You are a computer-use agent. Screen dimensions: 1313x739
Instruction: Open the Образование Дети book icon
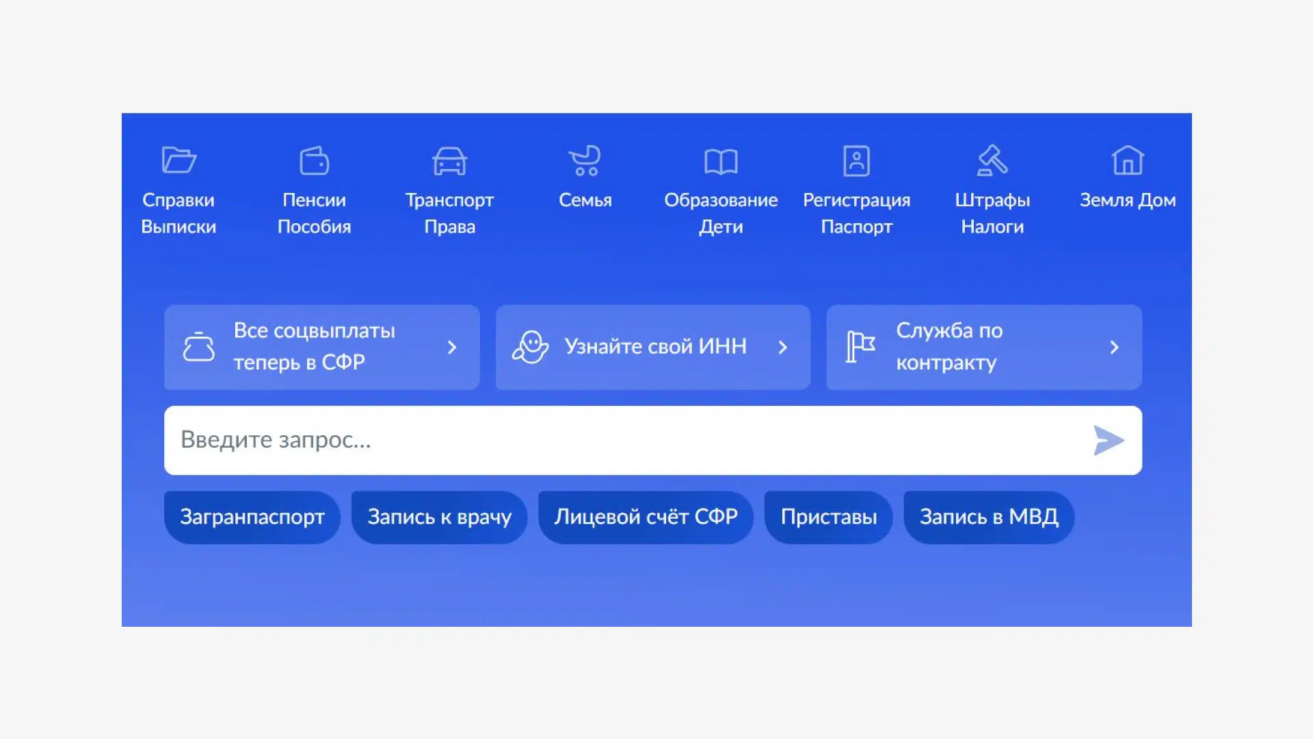[x=721, y=161]
